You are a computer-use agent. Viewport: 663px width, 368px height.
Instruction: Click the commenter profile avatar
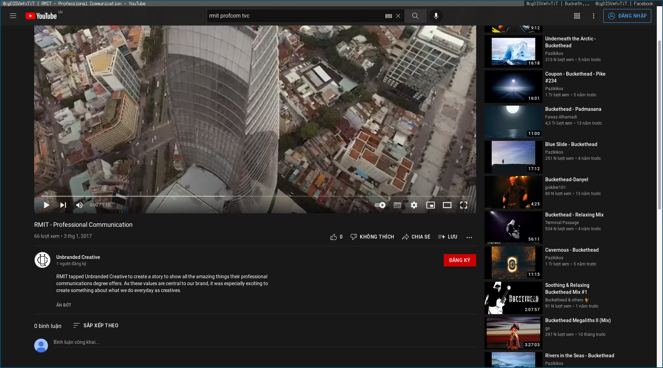41,345
